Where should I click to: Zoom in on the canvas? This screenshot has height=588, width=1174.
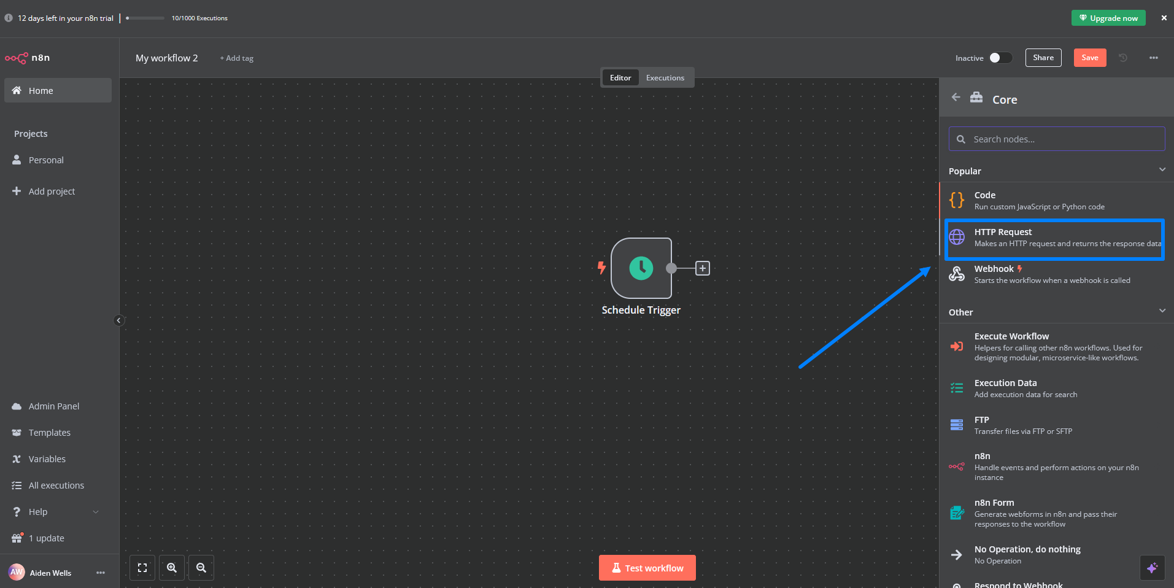point(172,568)
